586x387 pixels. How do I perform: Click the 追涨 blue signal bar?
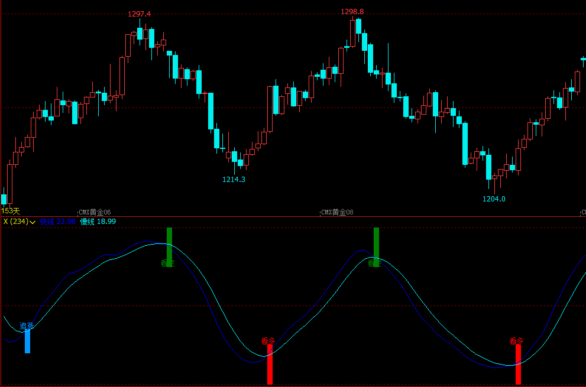point(27,342)
